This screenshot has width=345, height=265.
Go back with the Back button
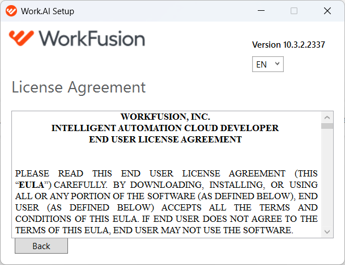(x=41, y=246)
